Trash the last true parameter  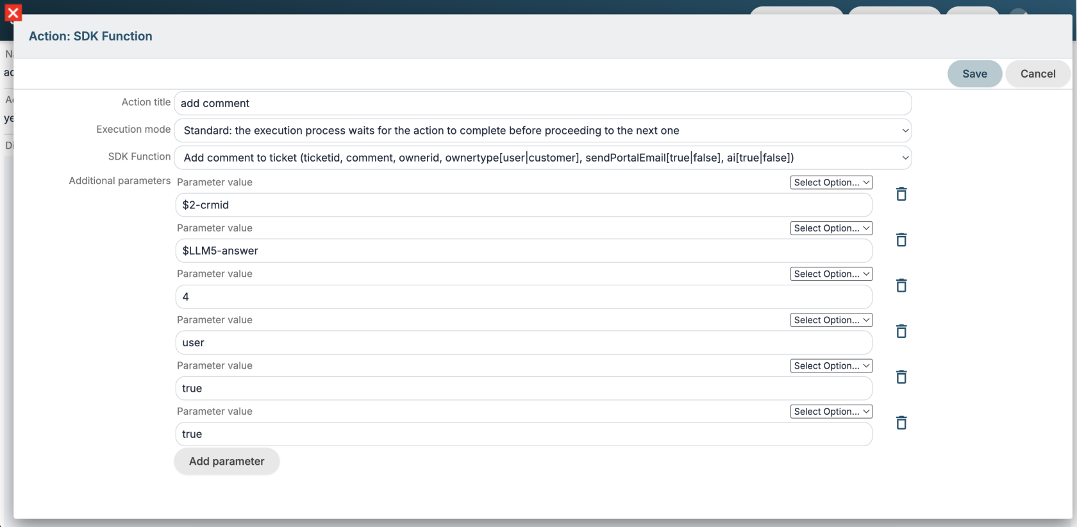pos(901,422)
